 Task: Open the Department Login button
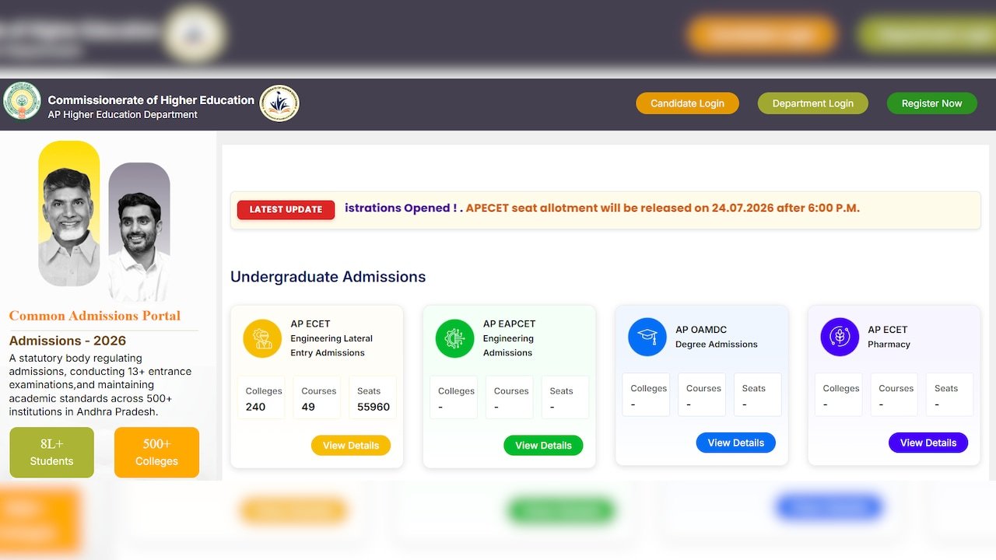tap(813, 103)
